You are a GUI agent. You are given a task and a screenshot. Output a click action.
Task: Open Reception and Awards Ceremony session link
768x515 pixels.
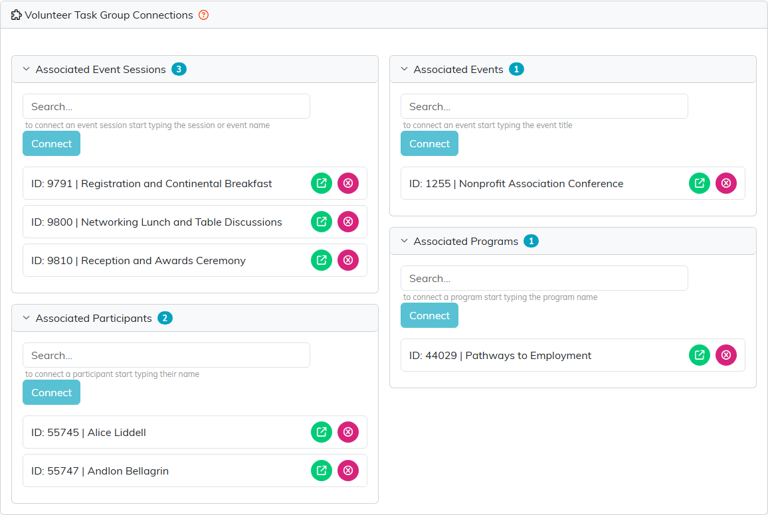pyautogui.click(x=322, y=260)
